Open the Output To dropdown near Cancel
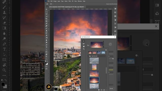 click(111, 85)
